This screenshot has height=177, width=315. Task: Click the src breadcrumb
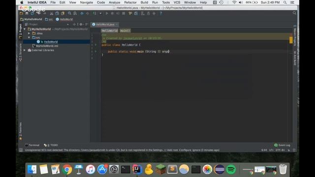(49, 19)
